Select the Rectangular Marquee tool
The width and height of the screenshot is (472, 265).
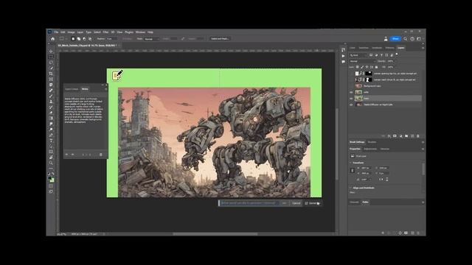51,57
